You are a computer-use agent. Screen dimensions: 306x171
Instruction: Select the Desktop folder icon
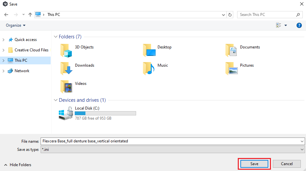tap(149, 50)
